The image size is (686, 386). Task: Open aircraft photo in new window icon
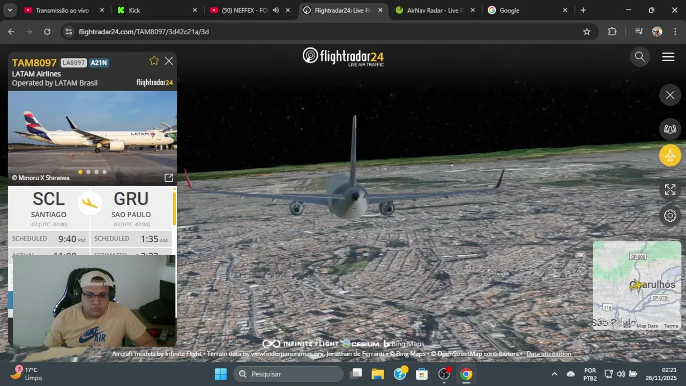(168, 178)
